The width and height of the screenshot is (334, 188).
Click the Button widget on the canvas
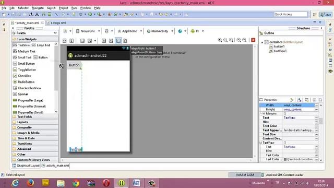coord(74,65)
